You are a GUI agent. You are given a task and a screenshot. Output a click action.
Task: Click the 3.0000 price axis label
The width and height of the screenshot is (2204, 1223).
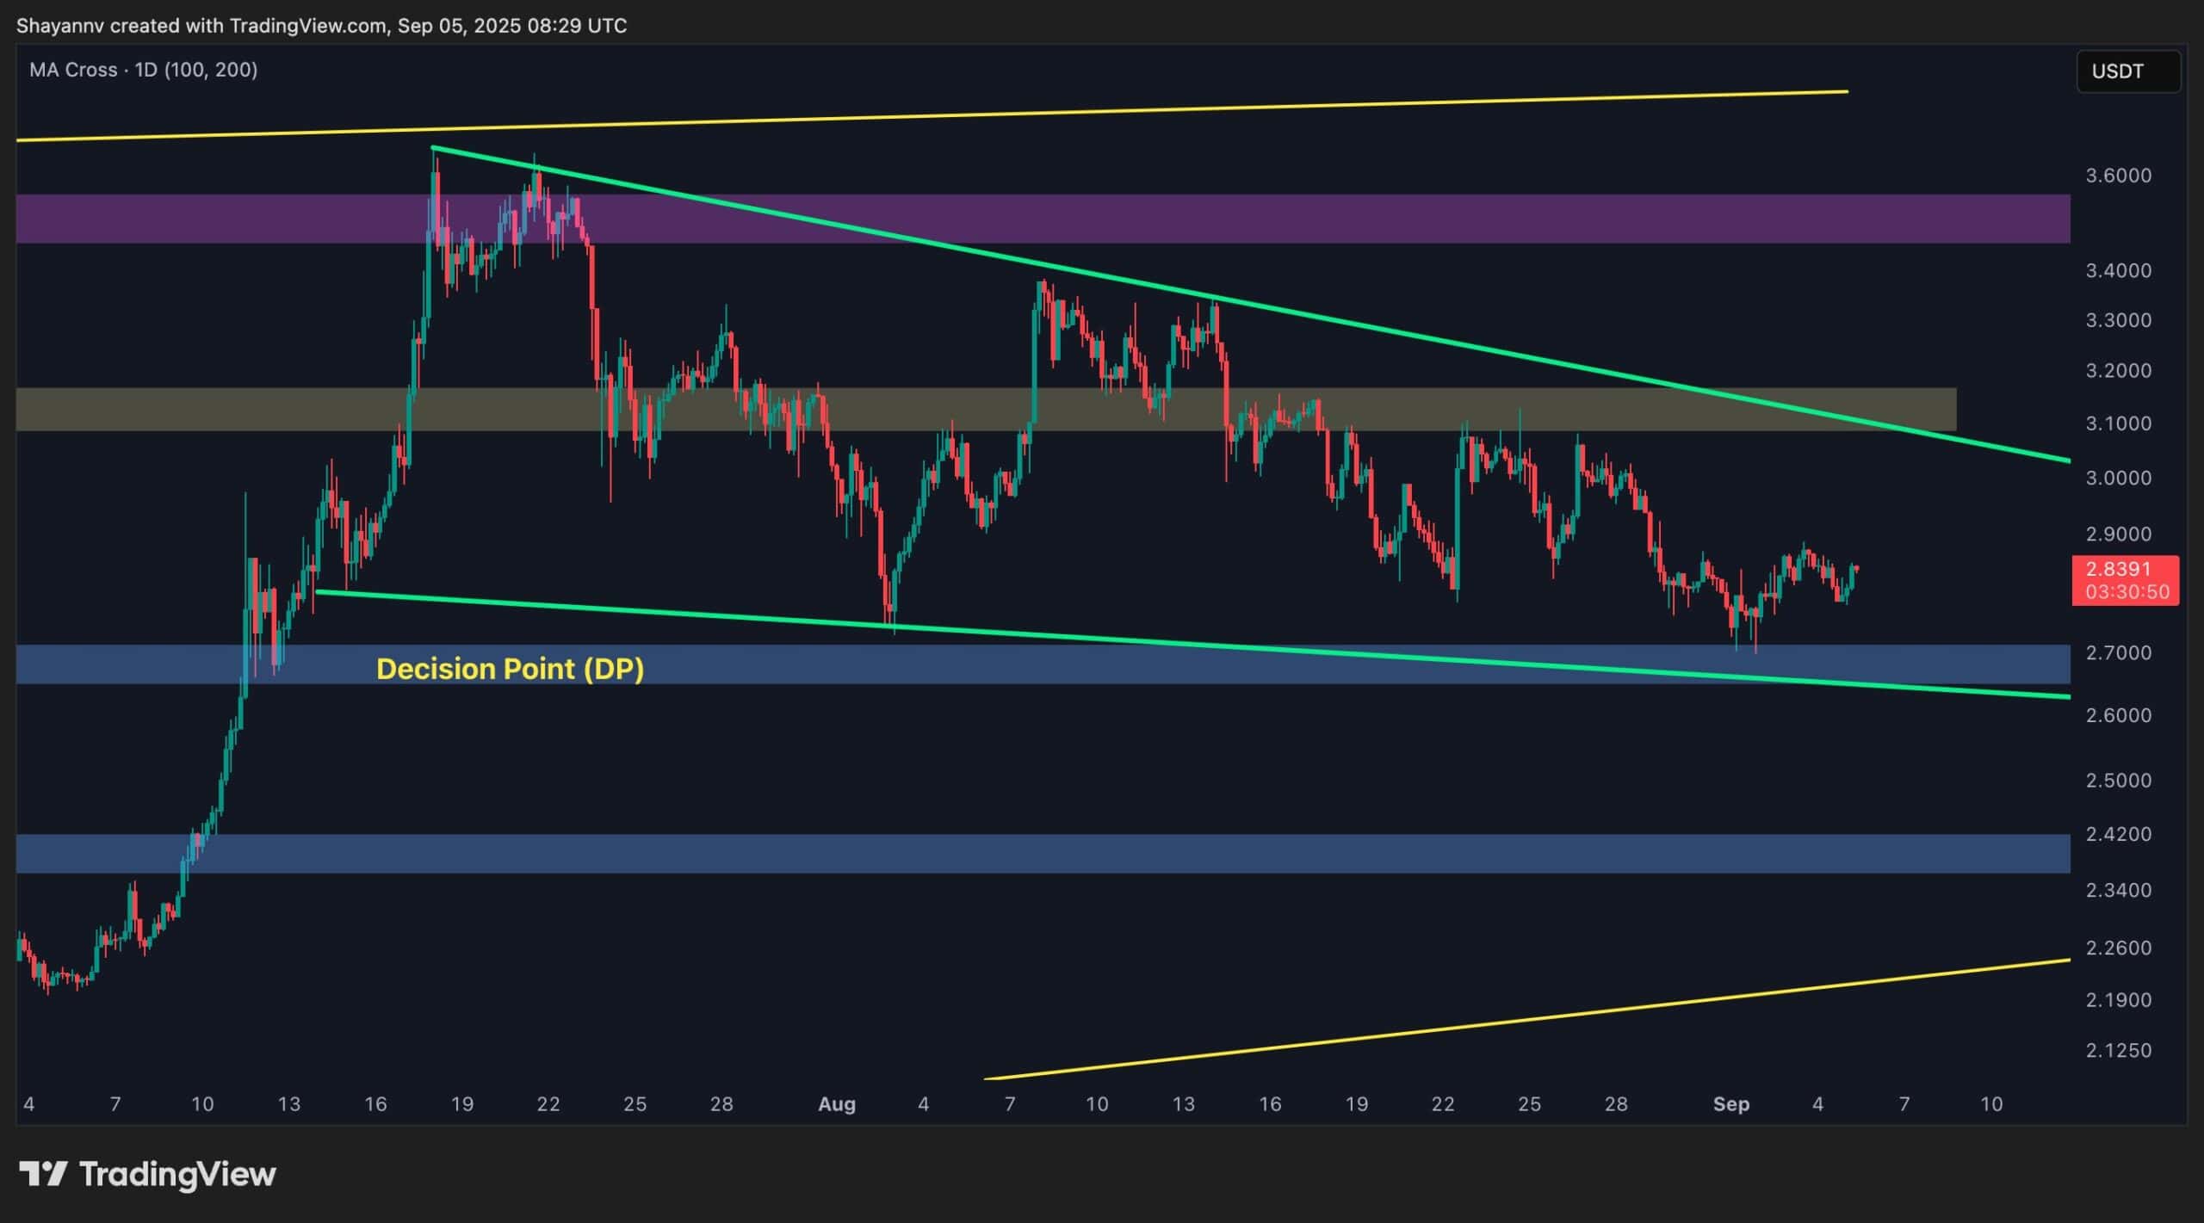point(2118,478)
